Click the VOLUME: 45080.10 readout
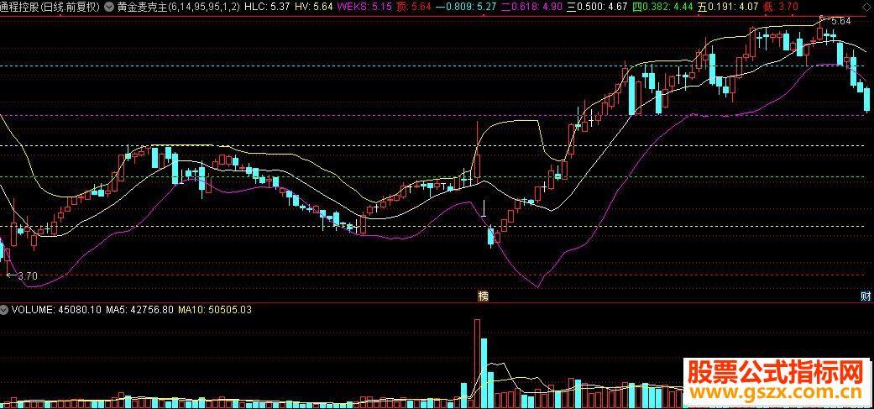Image resolution: width=874 pixels, height=409 pixels. pyautogui.click(x=56, y=309)
